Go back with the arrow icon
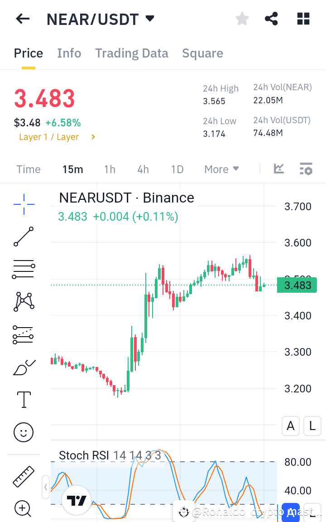 23,19
